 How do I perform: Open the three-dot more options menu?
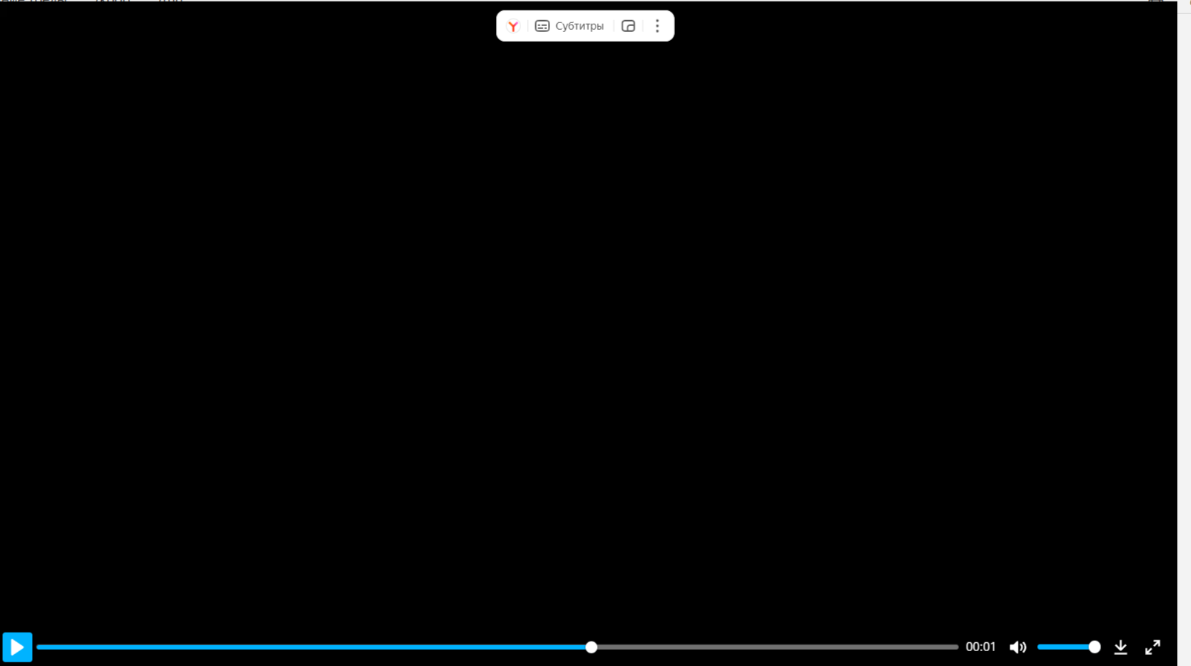point(657,26)
